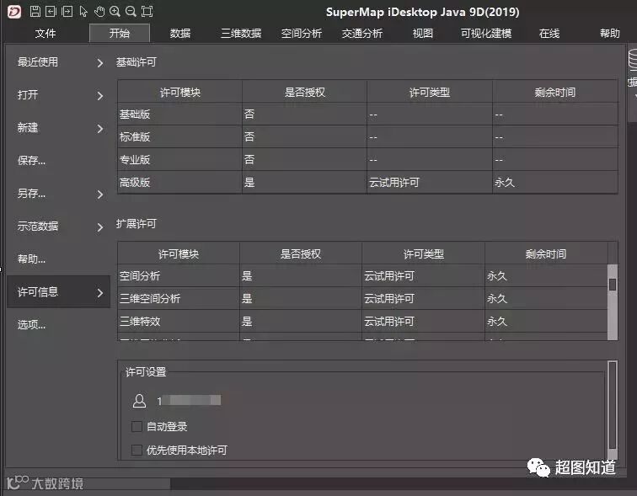
Task: Expand the 另存... submenu arrow
Action: pyautogui.click(x=100, y=194)
